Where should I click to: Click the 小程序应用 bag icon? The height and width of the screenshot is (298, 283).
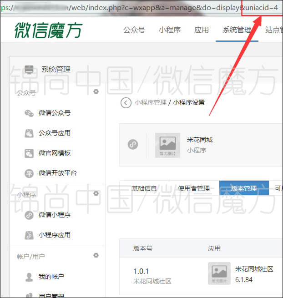[x=29, y=235]
